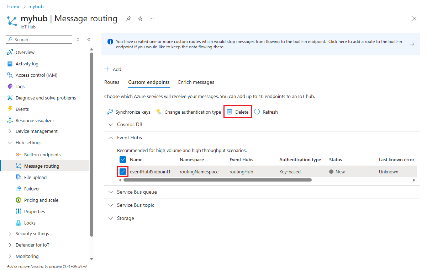This screenshot has height=270, width=427.
Task: Expand the Service Bus topic section
Action: tap(111, 205)
